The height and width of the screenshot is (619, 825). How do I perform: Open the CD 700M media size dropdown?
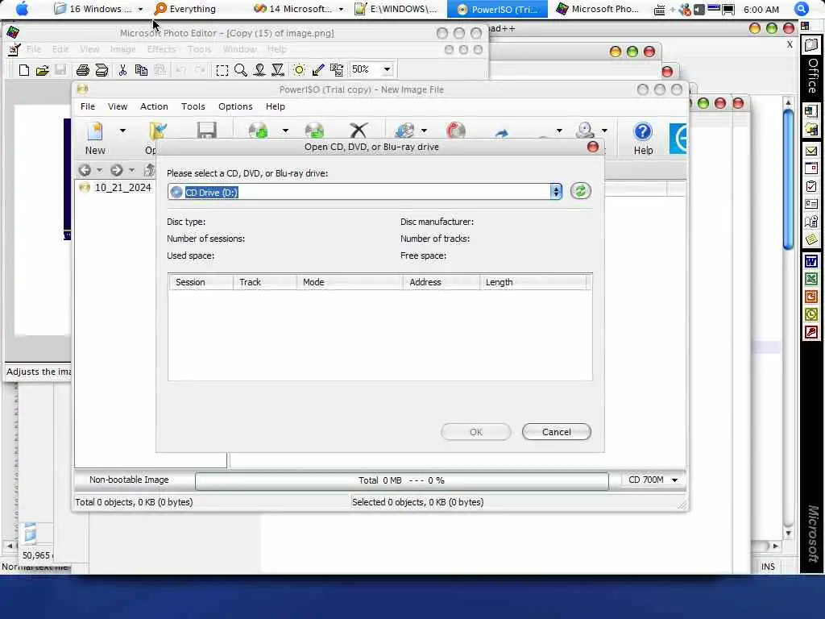tap(653, 480)
